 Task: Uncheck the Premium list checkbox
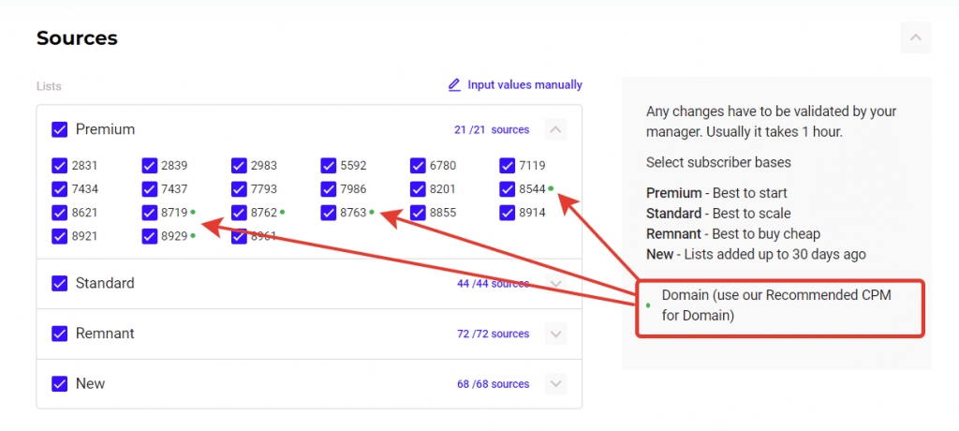click(x=60, y=130)
